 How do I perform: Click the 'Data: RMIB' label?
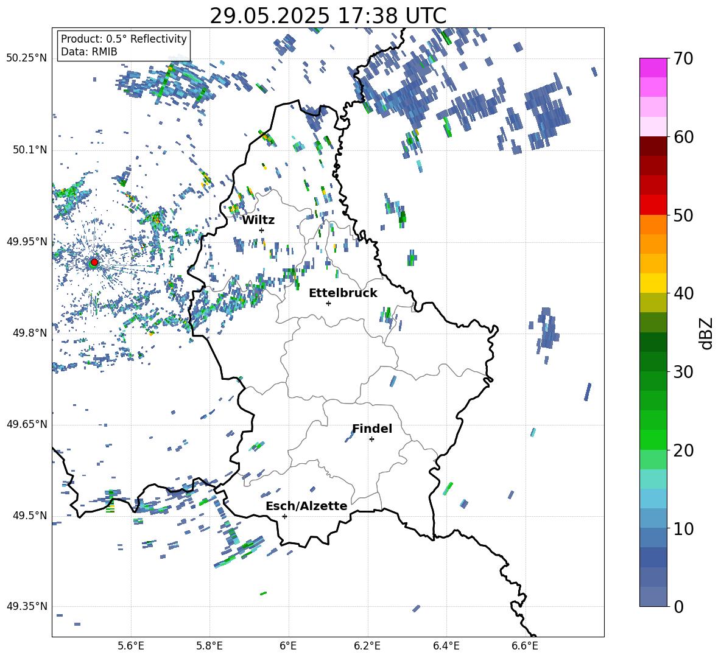coord(89,52)
